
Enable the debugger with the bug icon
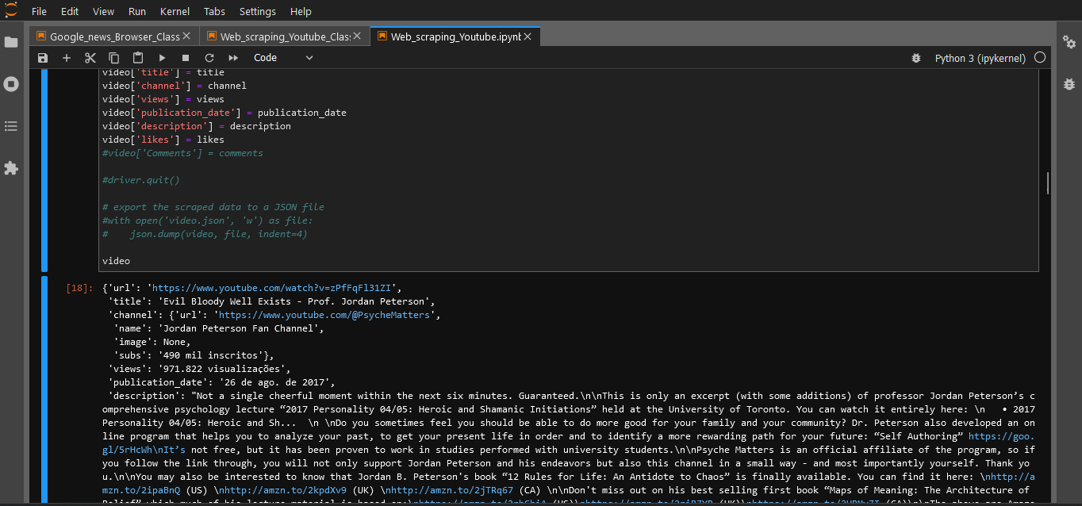916,57
